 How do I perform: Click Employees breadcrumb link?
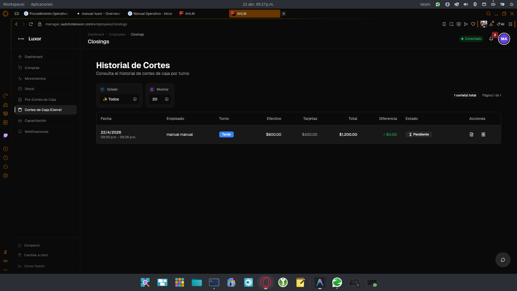coord(117,34)
